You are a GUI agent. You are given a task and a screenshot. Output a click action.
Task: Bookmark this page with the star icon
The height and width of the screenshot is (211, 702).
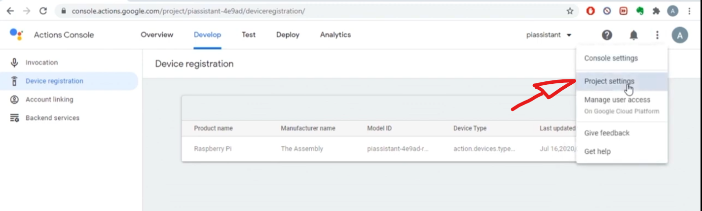click(570, 11)
